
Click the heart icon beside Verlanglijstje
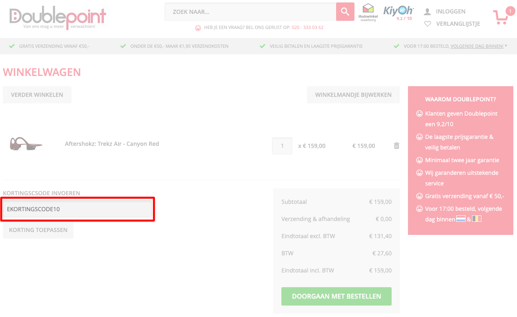point(428,24)
